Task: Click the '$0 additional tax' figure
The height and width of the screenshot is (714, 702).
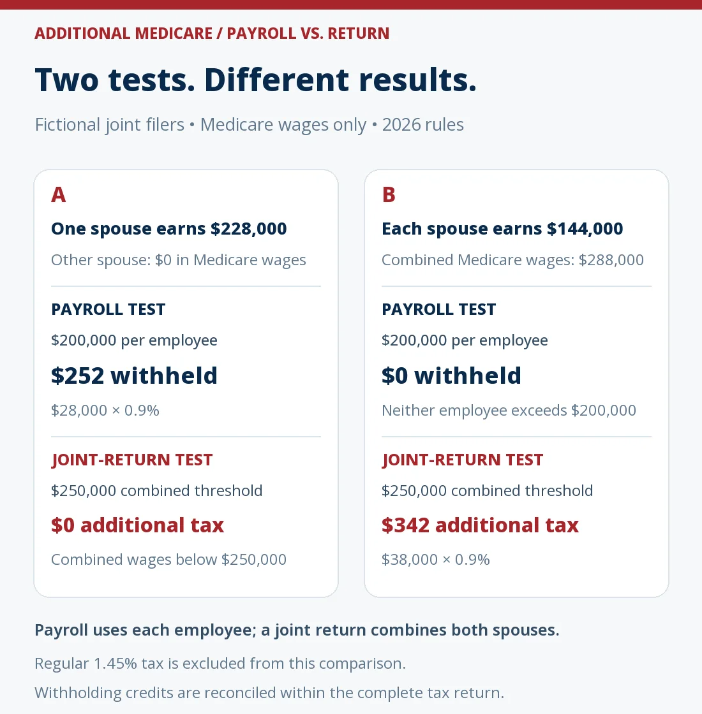Action: [137, 525]
